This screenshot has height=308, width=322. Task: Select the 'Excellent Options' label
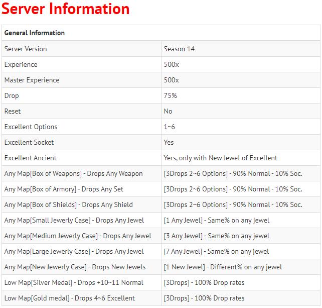click(x=31, y=127)
